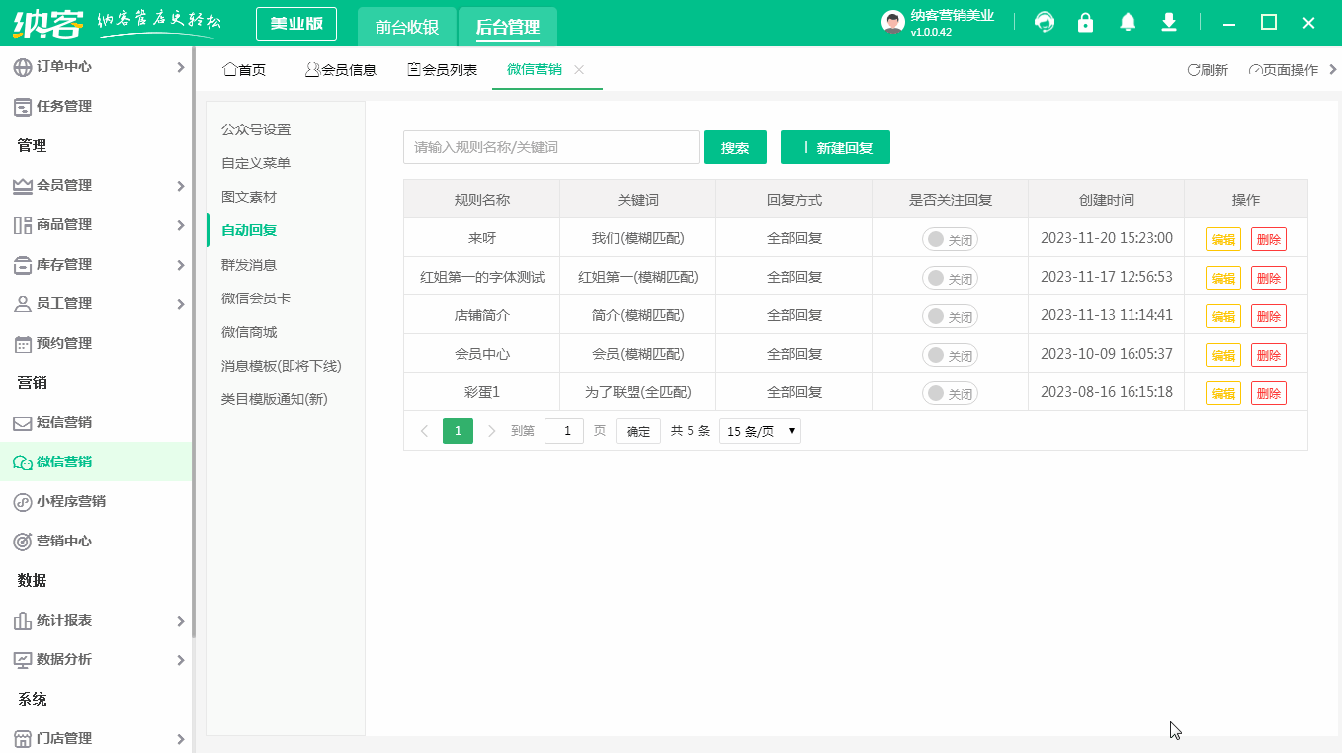Click the download icon in the title bar
This screenshot has width=1342, height=753.
point(1168,21)
